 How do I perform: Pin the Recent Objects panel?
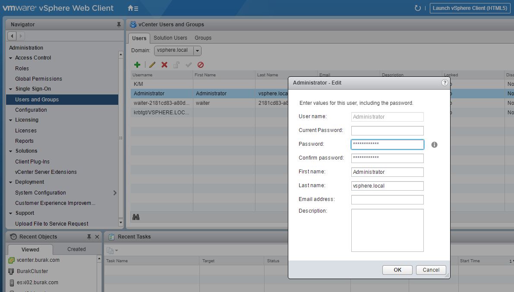tap(89, 237)
